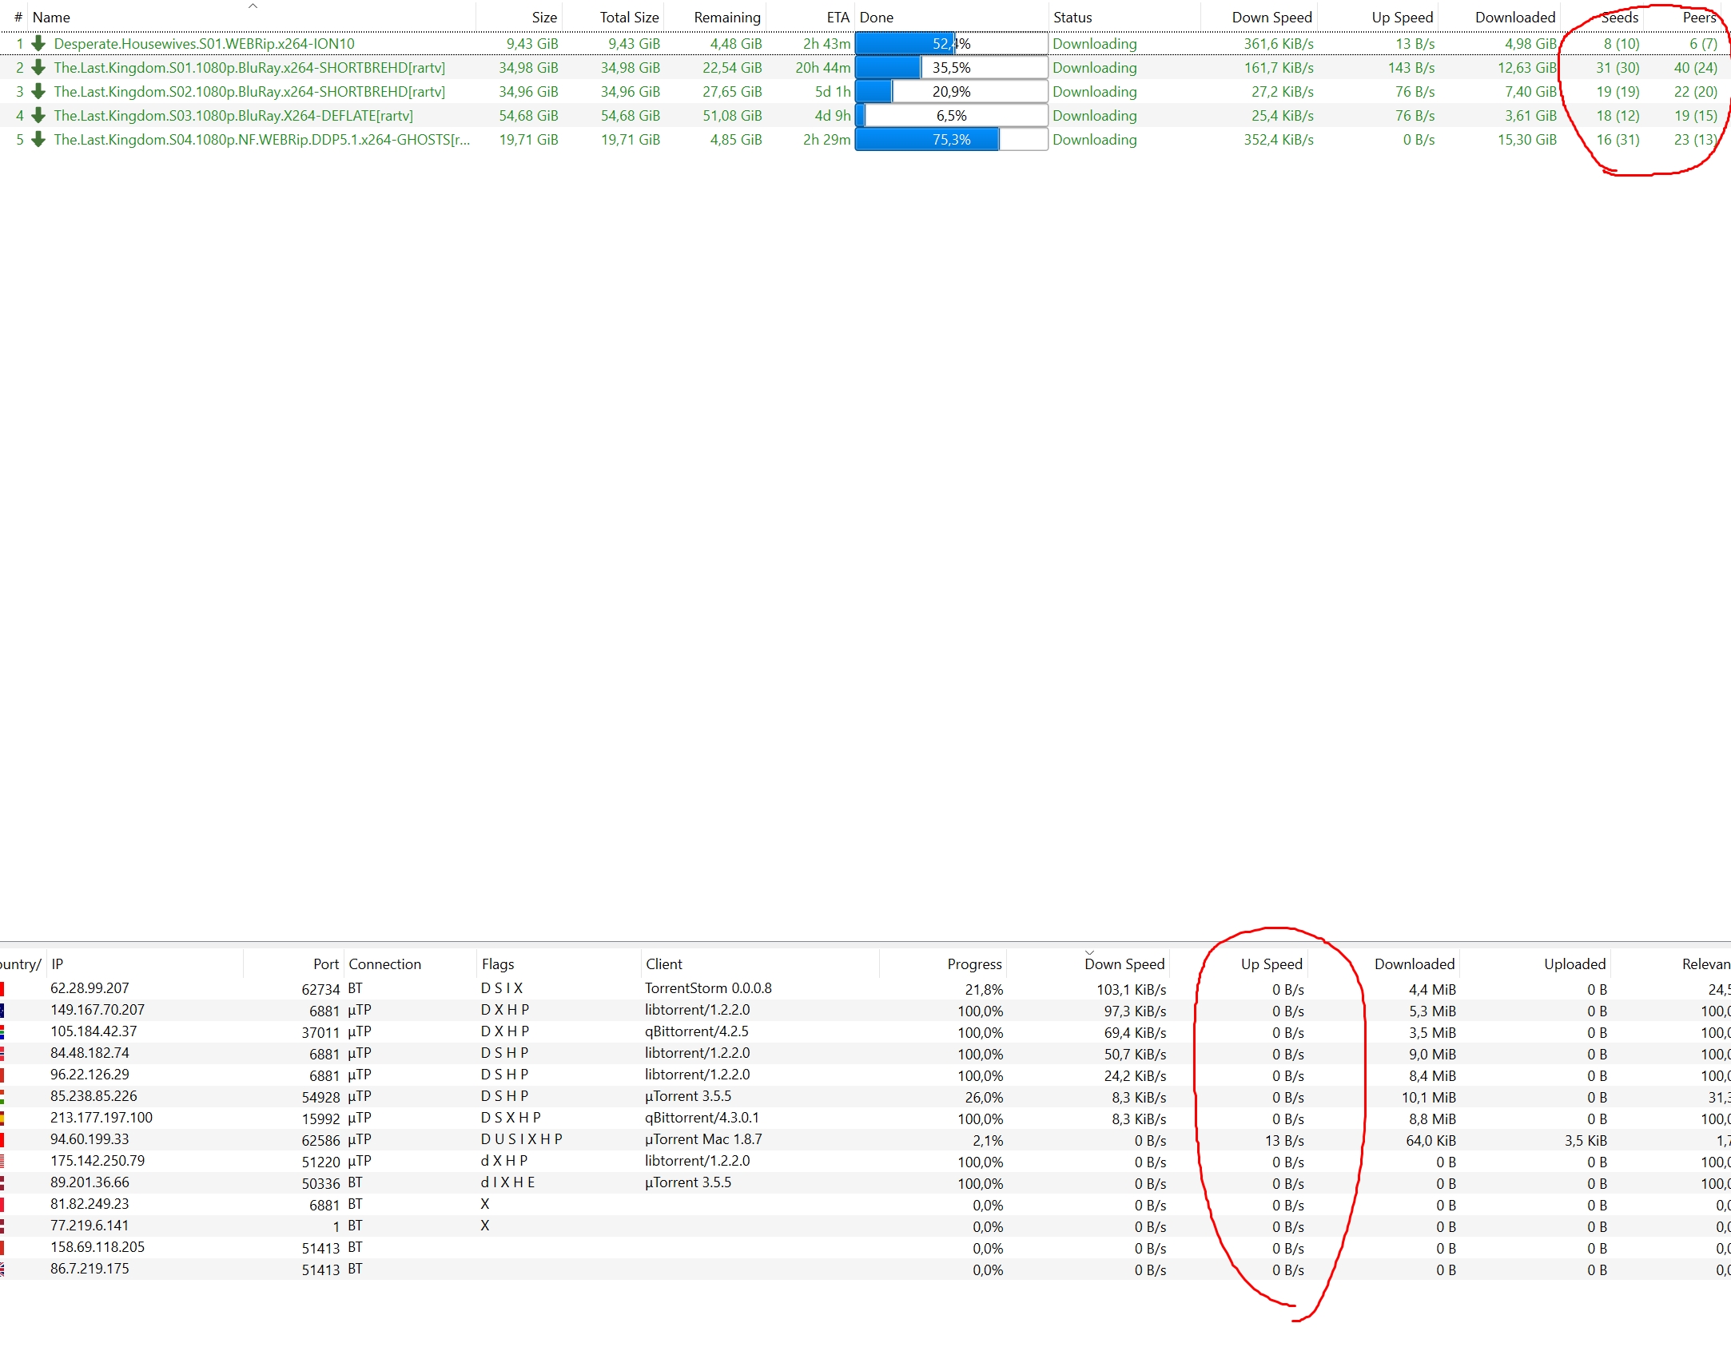Click 75,3% progress bar of Last.Kingdom.S04

click(951, 140)
